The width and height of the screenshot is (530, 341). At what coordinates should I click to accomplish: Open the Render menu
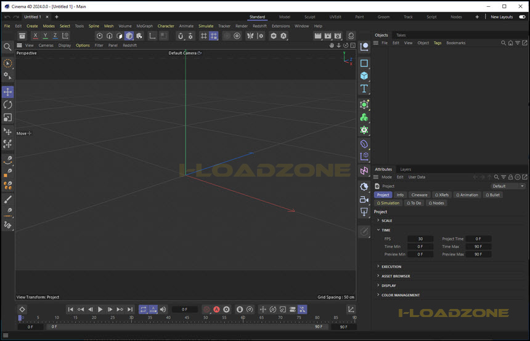[x=242, y=26]
